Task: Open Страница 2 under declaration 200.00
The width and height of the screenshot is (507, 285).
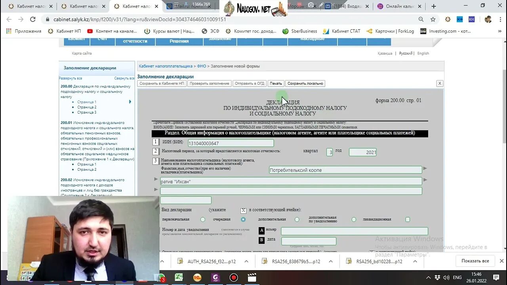Action: pyautogui.click(x=87, y=107)
